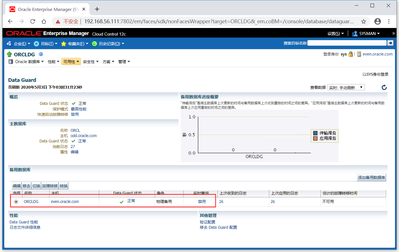Click the 最高性能 protection mode link

pyautogui.click(x=79, y=109)
